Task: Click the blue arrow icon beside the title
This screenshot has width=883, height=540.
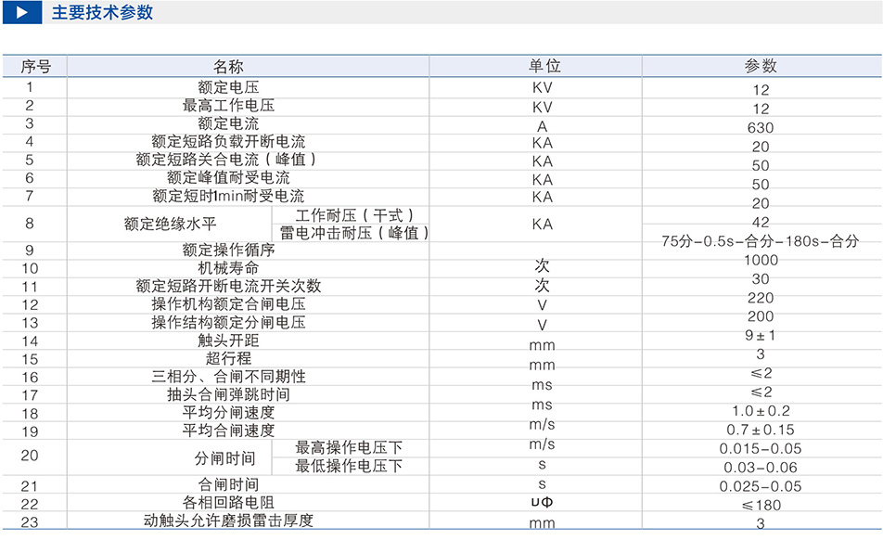Action: point(20,13)
